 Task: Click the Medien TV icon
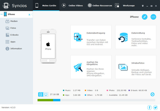pos(7,21)
